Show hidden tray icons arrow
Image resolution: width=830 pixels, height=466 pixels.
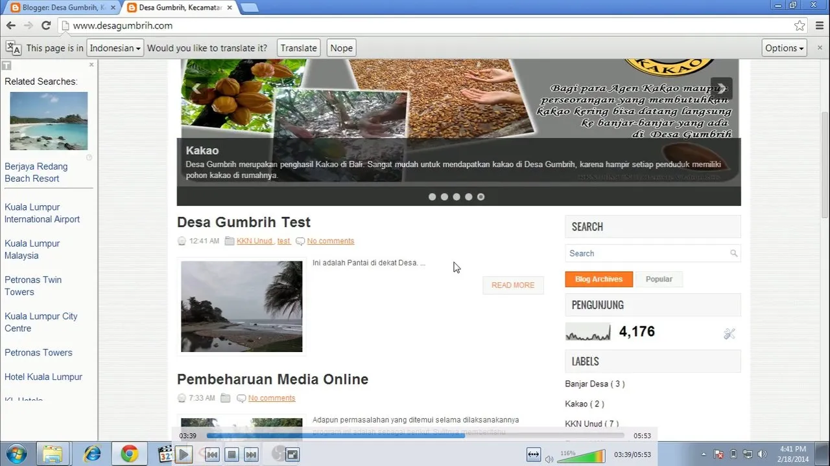(704, 454)
